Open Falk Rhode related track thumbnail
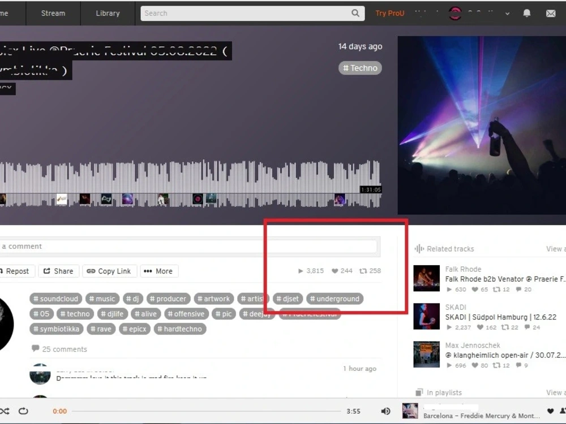The image size is (566, 424). (426, 278)
